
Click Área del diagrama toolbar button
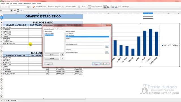(x=41, y=7)
